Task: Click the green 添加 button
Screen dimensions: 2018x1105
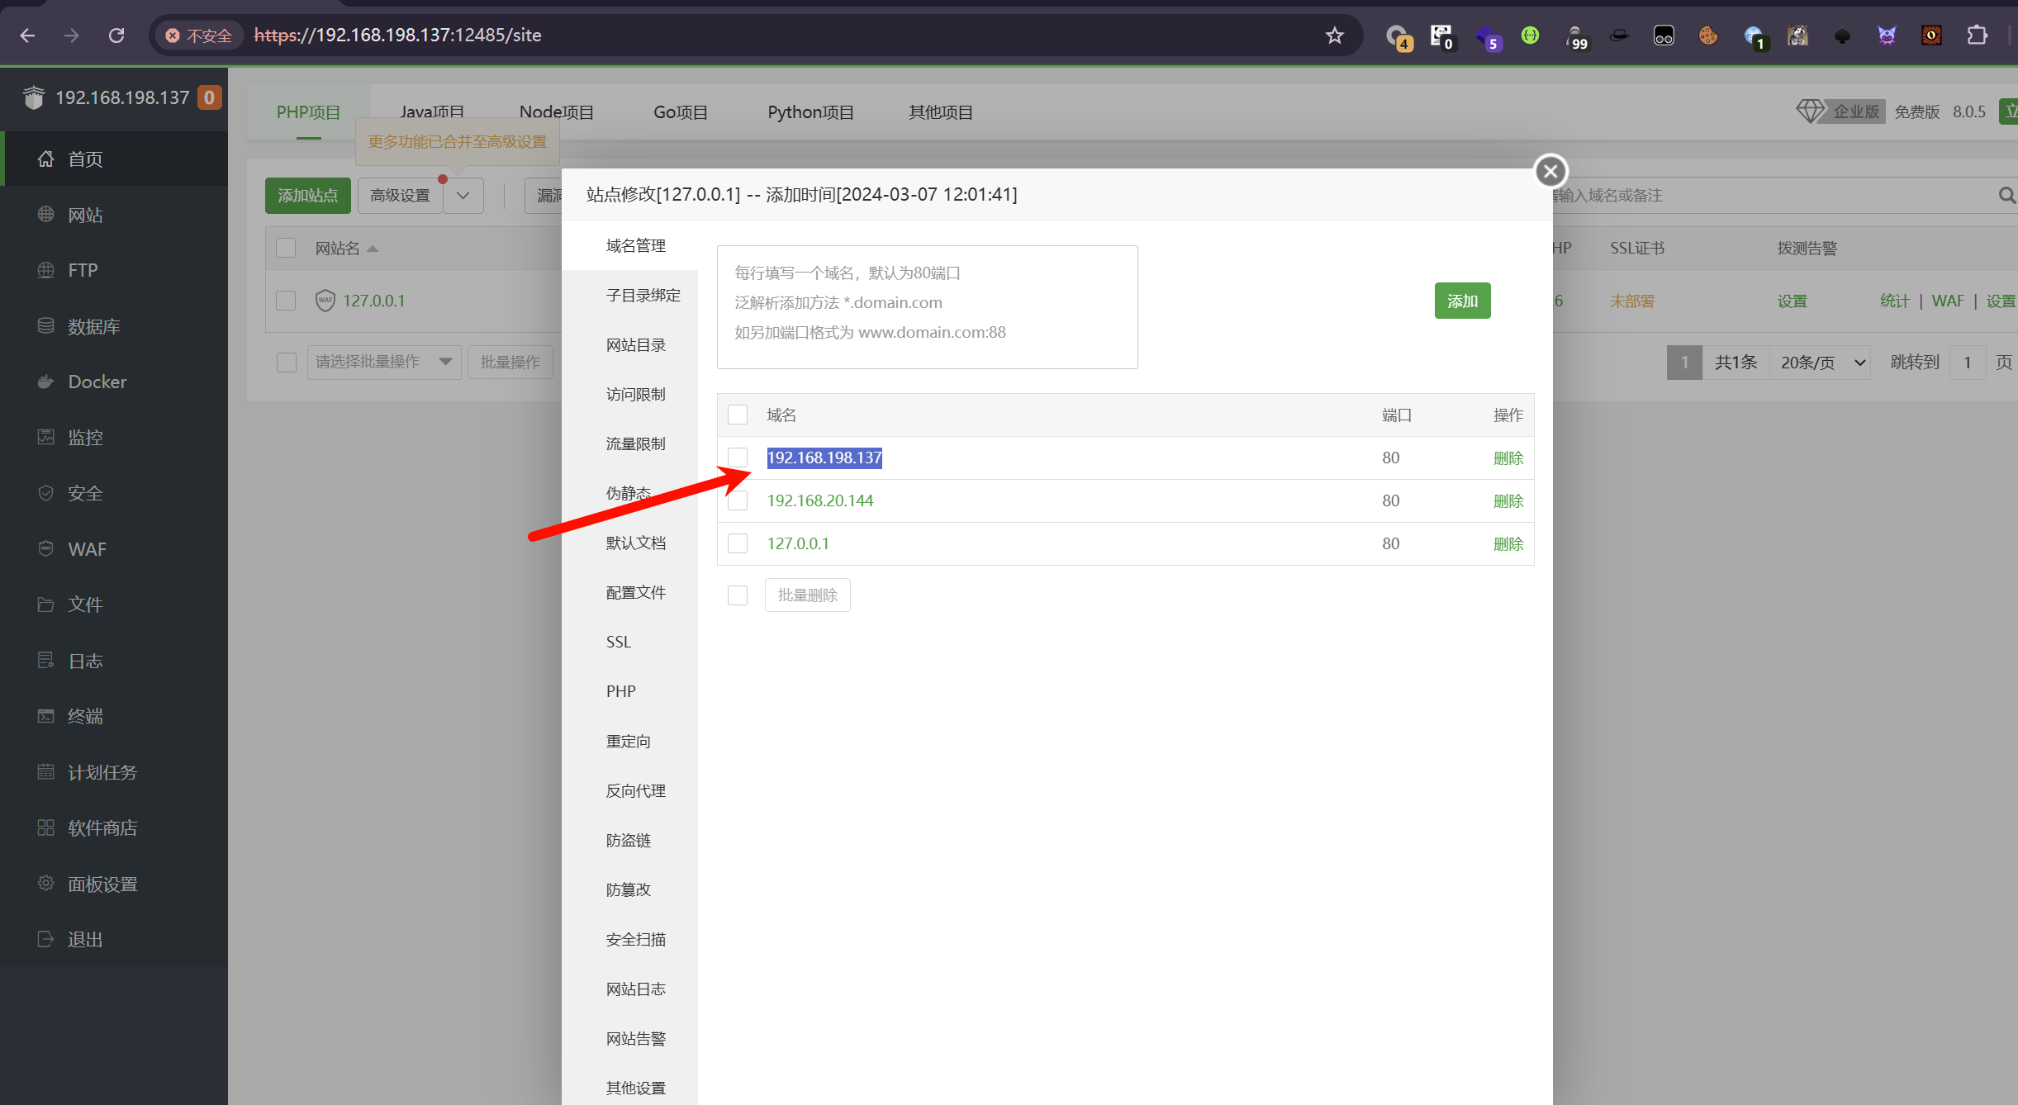Action: pyautogui.click(x=1462, y=301)
